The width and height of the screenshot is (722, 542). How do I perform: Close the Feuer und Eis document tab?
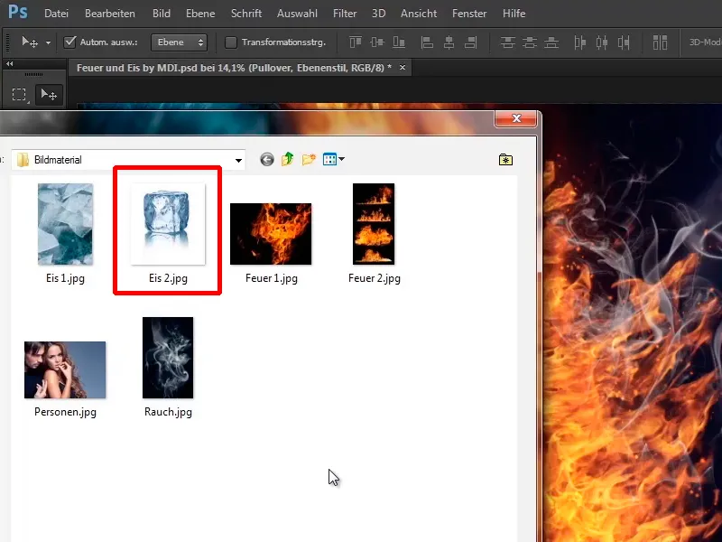pyautogui.click(x=403, y=67)
